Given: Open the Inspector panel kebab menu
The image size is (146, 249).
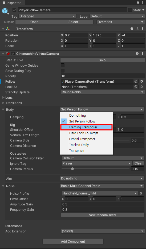Looking at the screenshot, I should (x=143, y=3).
